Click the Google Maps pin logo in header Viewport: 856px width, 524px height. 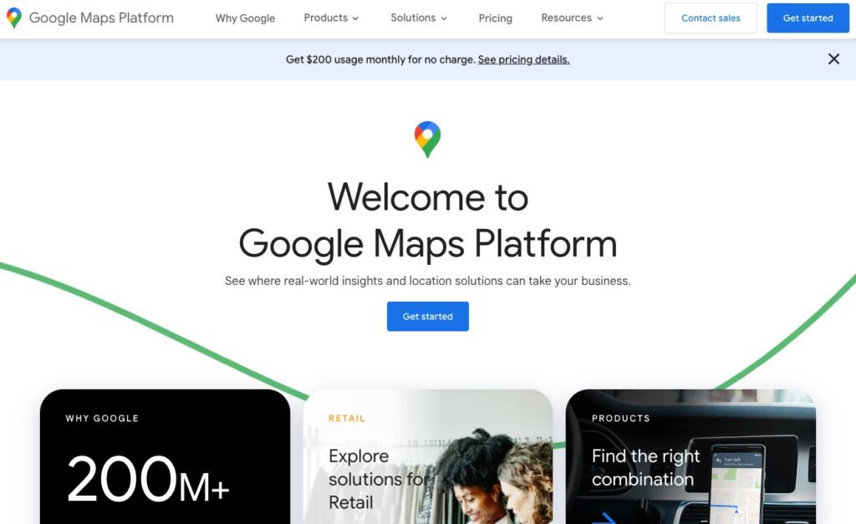pyautogui.click(x=14, y=18)
